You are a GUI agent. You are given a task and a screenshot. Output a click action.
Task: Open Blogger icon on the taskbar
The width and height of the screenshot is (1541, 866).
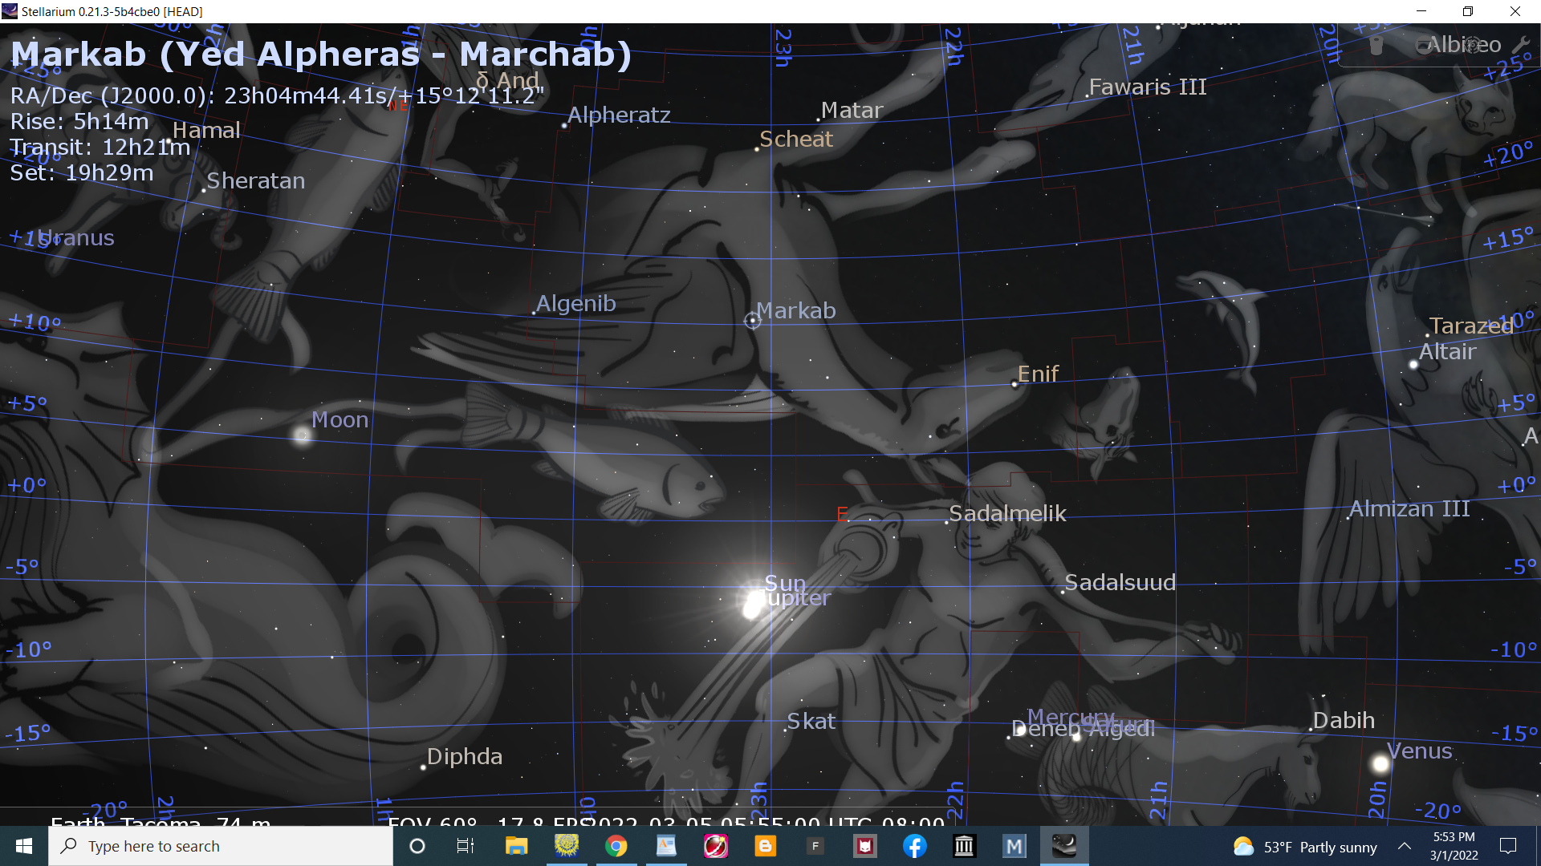click(766, 846)
